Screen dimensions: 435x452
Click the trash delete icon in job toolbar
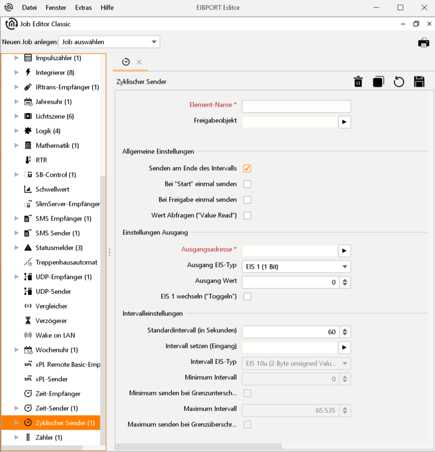click(358, 82)
